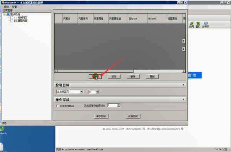Screen dimensions: 231x152
Task: Click the 默认项目 computer icon in tree
Action: (x=8, y=15)
